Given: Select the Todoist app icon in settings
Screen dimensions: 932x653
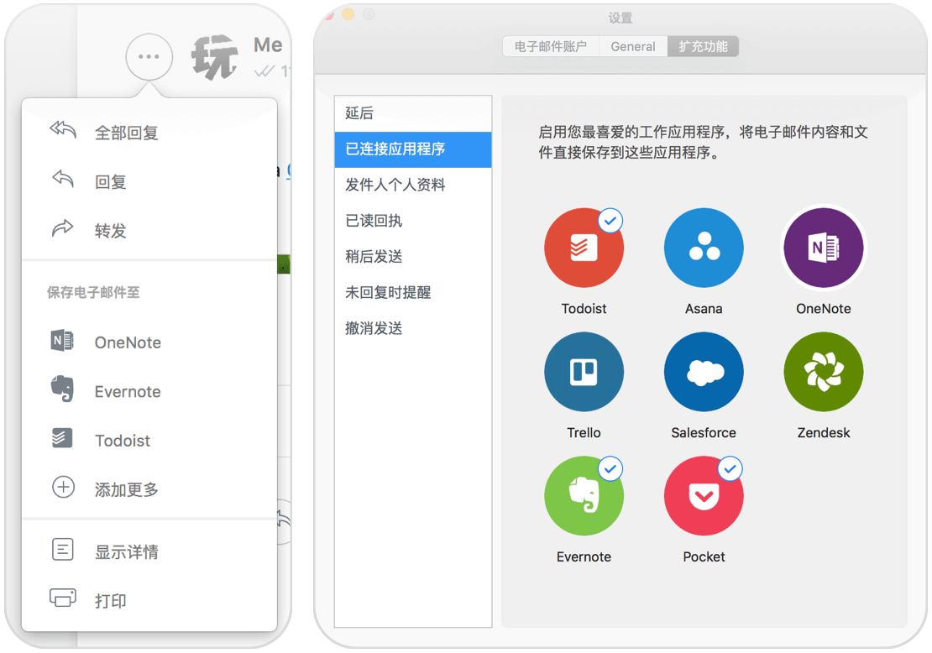Looking at the screenshot, I should [x=584, y=248].
